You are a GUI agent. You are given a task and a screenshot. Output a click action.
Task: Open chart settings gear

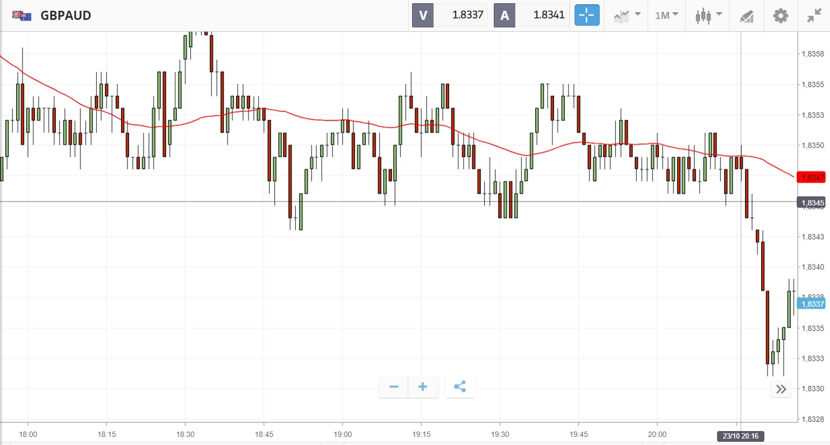pos(781,15)
